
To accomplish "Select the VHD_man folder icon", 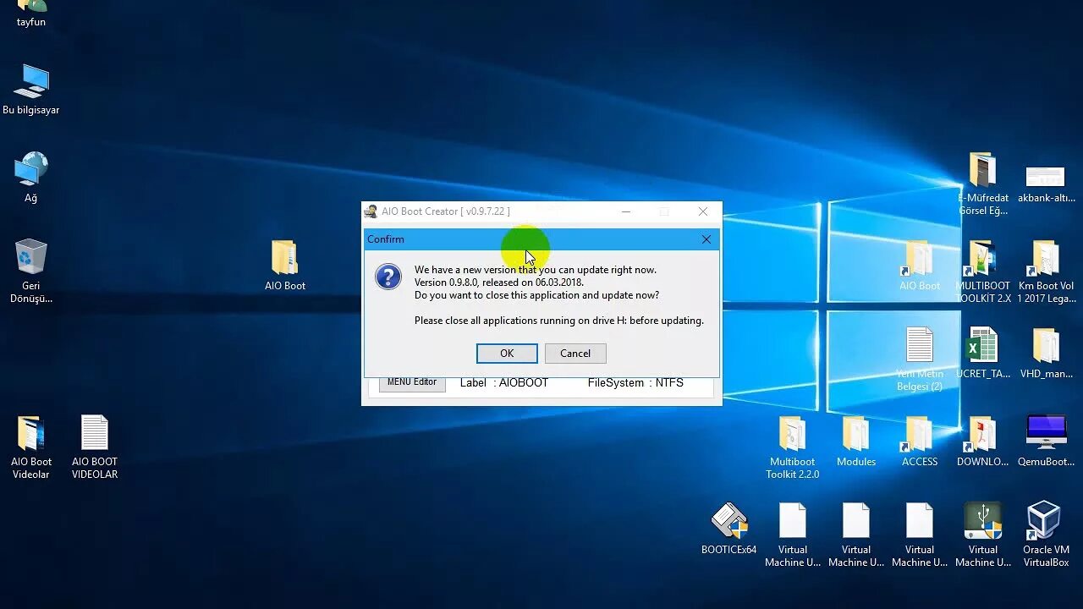I will point(1047,354).
